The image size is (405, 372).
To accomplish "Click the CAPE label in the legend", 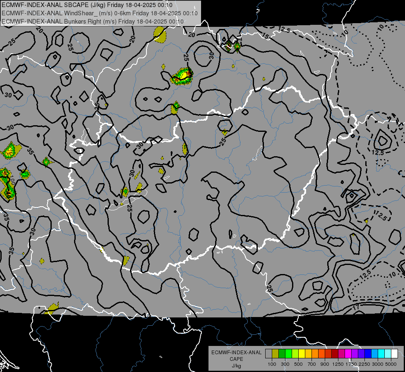I will tap(236, 359).
